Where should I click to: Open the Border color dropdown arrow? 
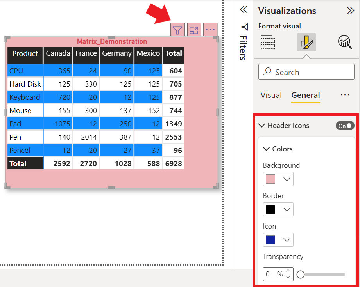pos(287,209)
